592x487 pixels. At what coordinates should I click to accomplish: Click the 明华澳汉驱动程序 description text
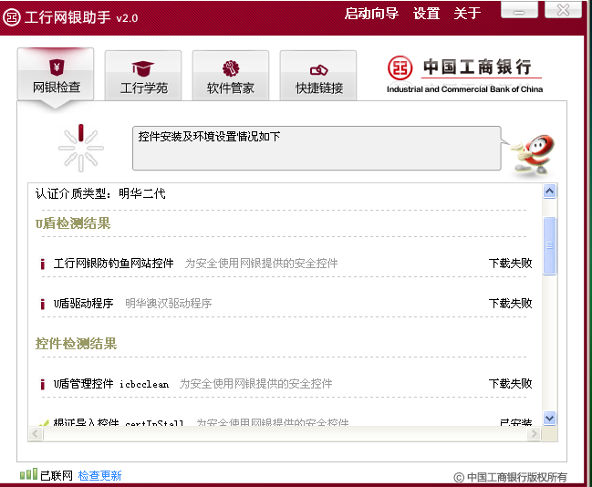[169, 303]
